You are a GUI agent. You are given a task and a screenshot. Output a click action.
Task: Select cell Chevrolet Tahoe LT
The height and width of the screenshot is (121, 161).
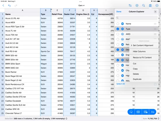pos(22,113)
